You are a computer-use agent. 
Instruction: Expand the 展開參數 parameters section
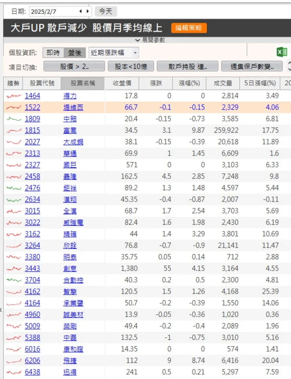pos(150,40)
